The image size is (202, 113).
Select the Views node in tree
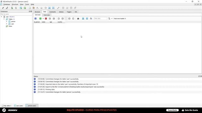click(x=10, y=26)
